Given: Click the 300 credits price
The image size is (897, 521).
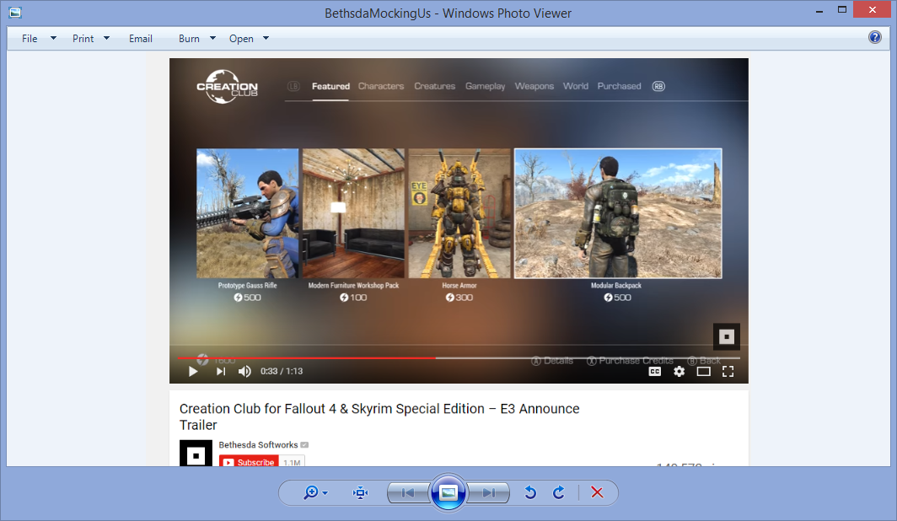Looking at the screenshot, I should tap(459, 298).
